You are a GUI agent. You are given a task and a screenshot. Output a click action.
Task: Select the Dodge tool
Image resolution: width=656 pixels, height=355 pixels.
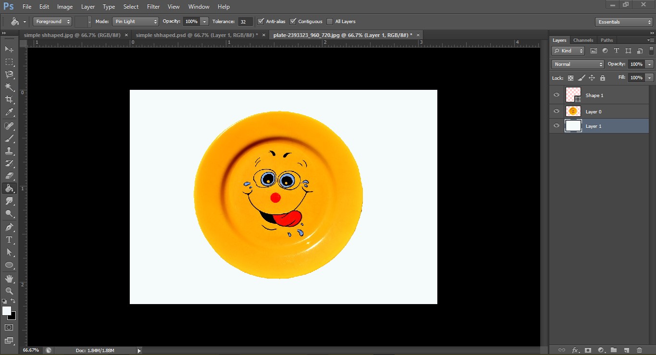tap(9, 213)
